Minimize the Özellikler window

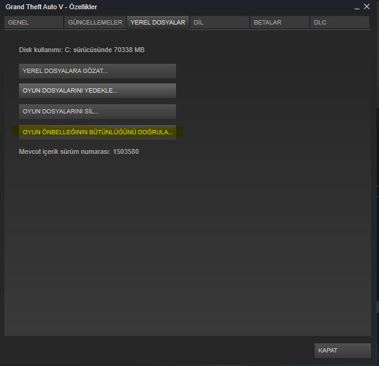coord(357,7)
